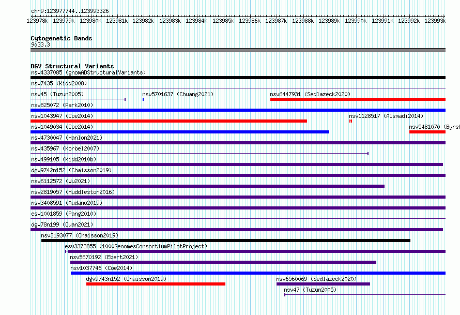Open the nsv435967 (Korbel2007) label
The width and height of the screenshot is (460, 315).
point(65,148)
